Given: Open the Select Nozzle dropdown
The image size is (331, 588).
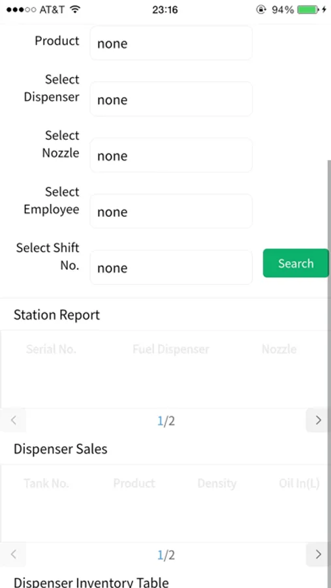Looking at the screenshot, I should (171, 155).
